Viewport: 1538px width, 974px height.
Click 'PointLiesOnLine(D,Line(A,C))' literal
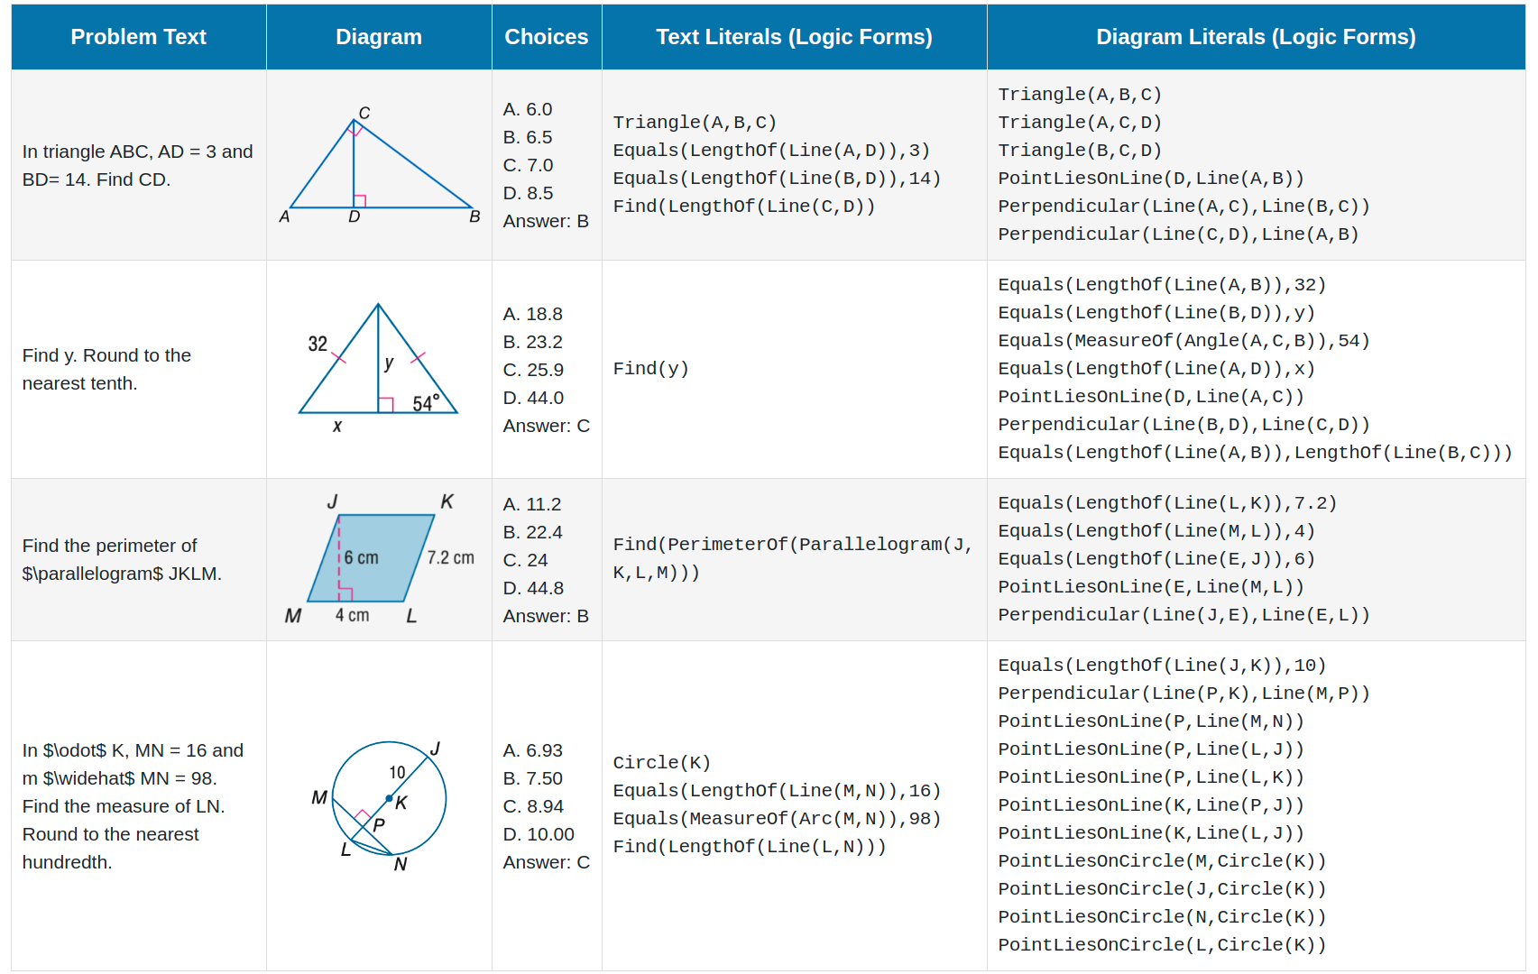(1151, 397)
